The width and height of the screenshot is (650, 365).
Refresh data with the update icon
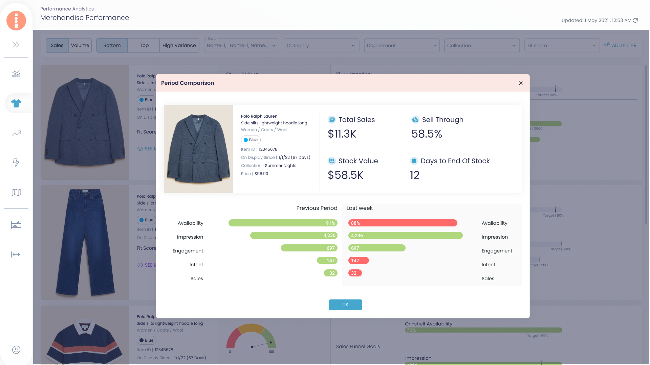pos(635,20)
